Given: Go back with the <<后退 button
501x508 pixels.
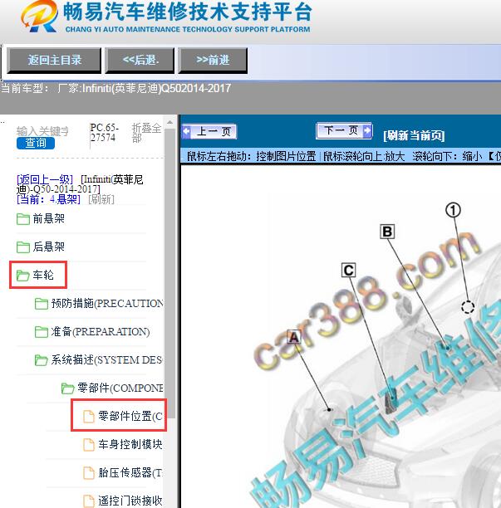Looking at the screenshot, I should 140,60.
